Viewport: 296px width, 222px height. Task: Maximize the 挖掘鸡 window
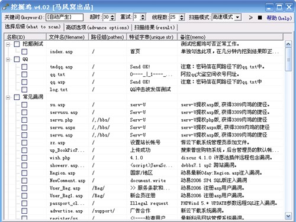point(279,7)
